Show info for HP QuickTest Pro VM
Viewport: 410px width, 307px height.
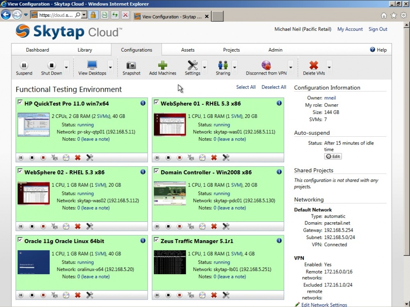pos(143,103)
